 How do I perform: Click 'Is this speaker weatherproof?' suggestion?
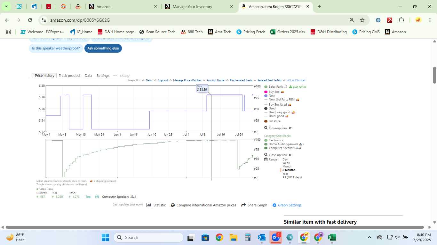tap(56, 48)
